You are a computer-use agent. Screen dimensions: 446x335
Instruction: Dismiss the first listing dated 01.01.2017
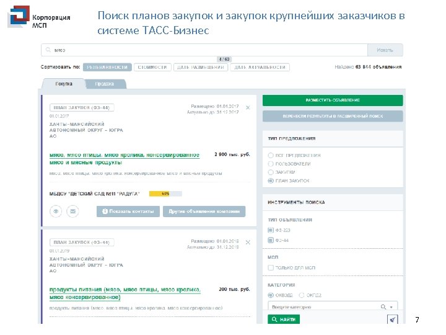pyautogui.click(x=248, y=108)
